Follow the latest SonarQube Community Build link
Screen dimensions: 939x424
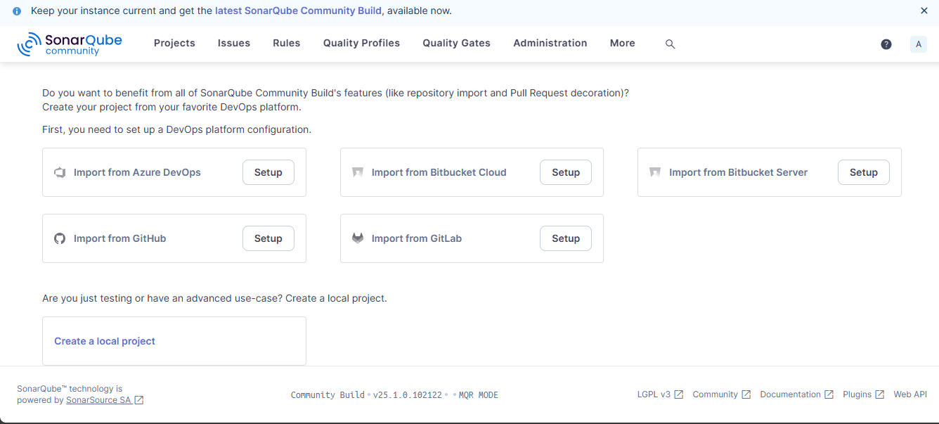coord(299,11)
